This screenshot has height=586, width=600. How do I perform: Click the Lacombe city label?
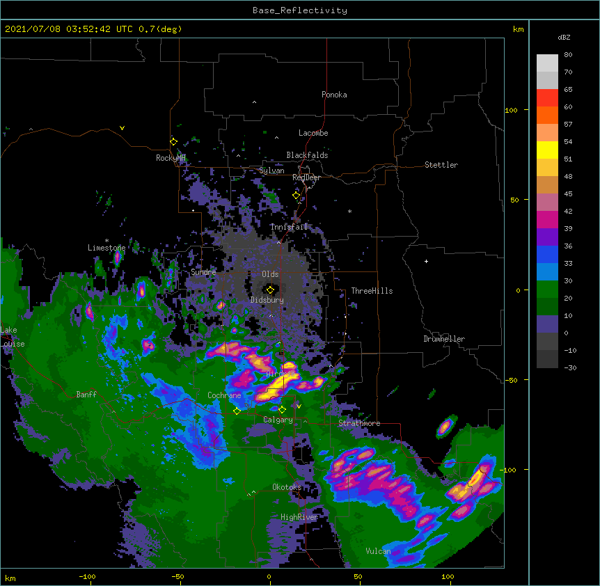313,133
